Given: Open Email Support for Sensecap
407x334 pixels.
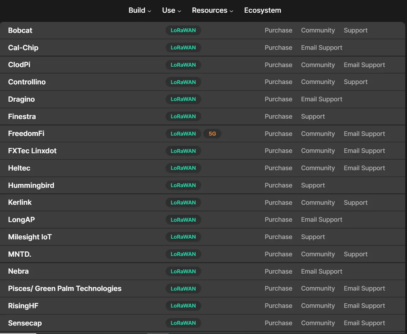Looking at the screenshot, I should point(364,323).
